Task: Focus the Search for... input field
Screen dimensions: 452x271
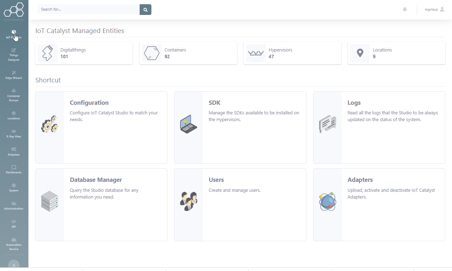Action: (x=89, y=10)
